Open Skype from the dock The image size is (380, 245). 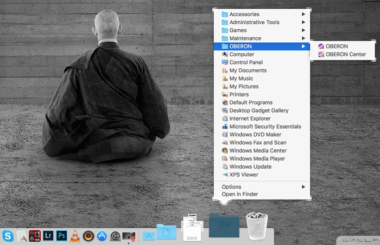tap(8, 236)
